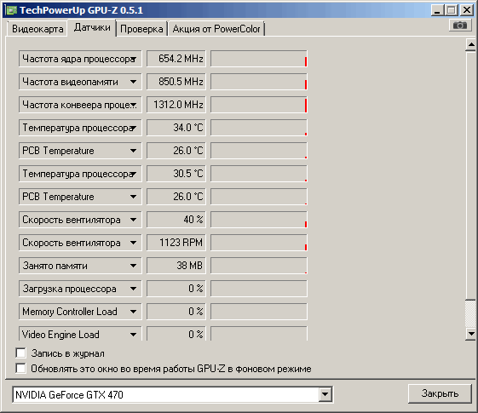Click the scrollbar up arrow

(471, 45)
